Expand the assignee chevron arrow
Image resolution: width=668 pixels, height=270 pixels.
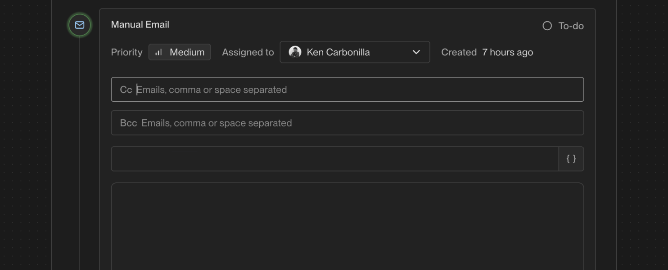(416, 52)
